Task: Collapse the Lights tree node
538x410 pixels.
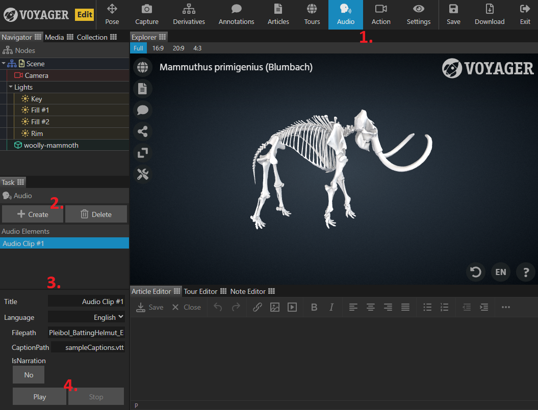Action: pyautogui.click(x=11, y=87)
